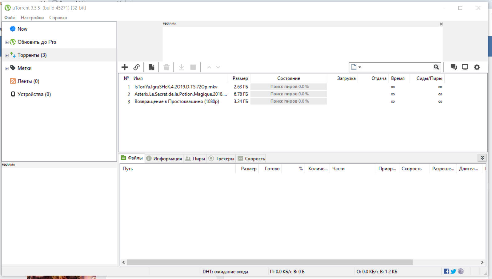Click the Stop Torrent square icon
The height and width of the screenshot is (279, 492).
(193, 67)
